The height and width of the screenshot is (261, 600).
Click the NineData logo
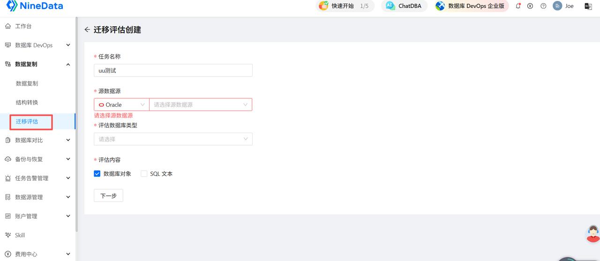34,6
